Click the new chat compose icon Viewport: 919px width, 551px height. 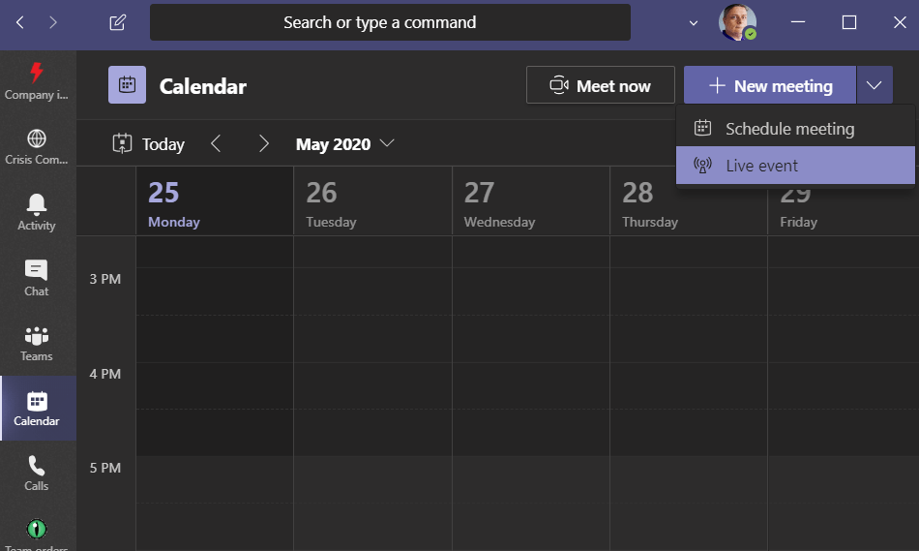[118, 22]
